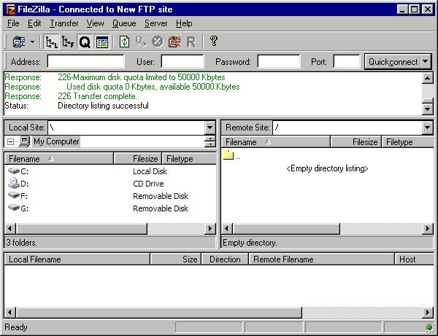Select My Computer in local tree

coord(56,141)
